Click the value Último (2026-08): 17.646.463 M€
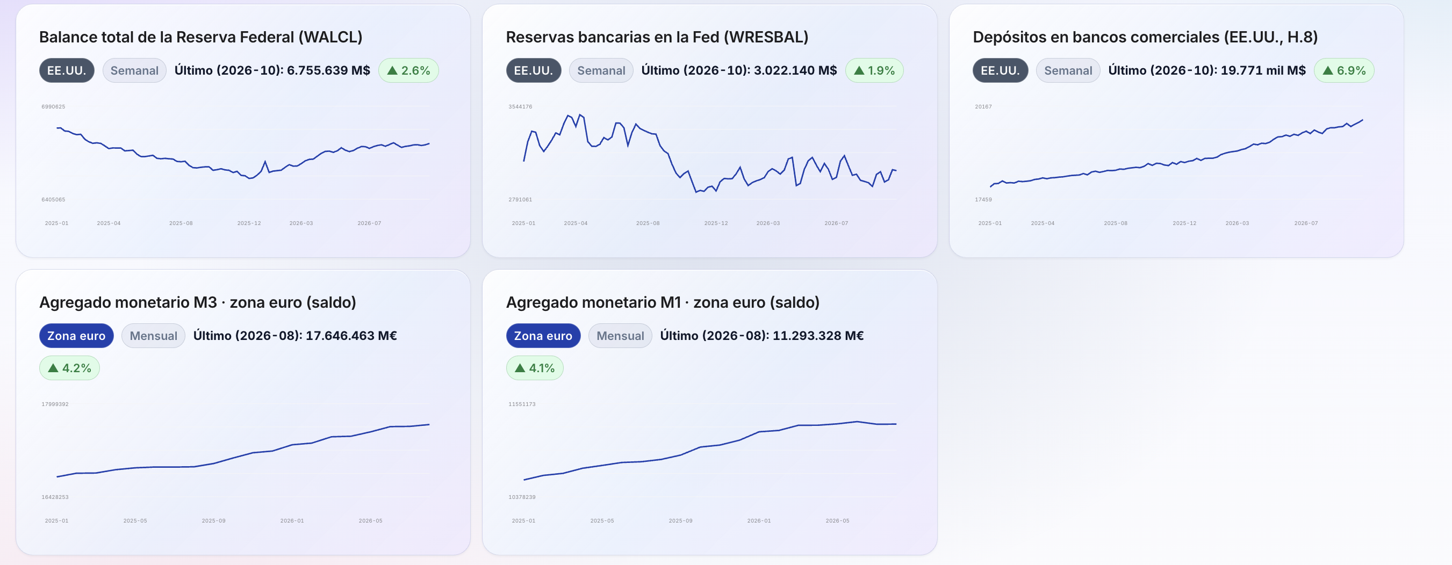This screenshot has width=1452, height=565. point(295,336)
